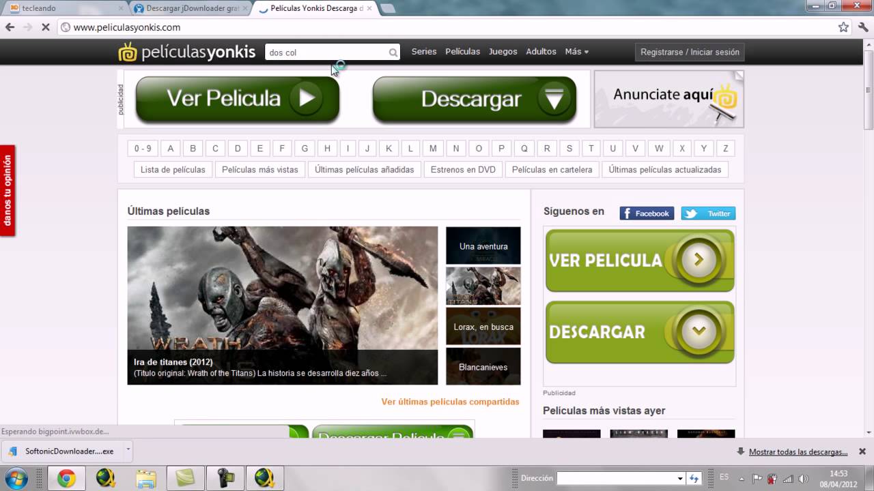Switch to Descargar jDownloader tab
Image resolution: width=874 pixels, height=491 pixels.
pos(192,8)
